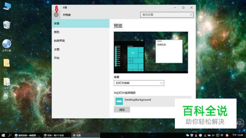Maximize the 设置 window
The height and width of the screenshot is (138, 246).
tap(183, 8)
